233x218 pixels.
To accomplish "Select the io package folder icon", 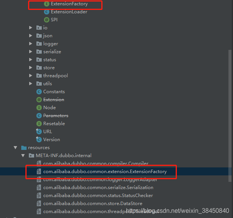I will click(39, 28).
